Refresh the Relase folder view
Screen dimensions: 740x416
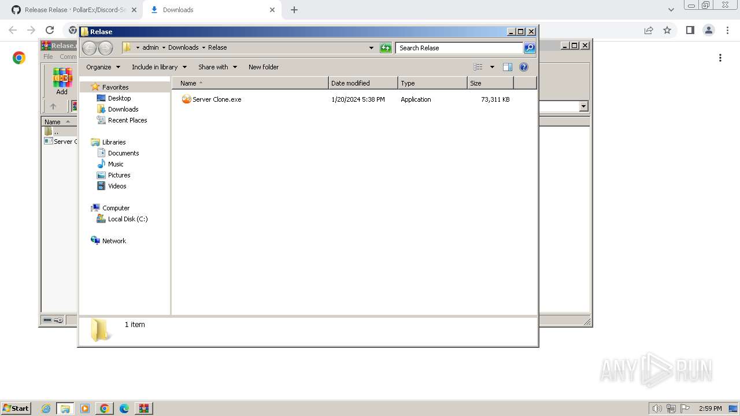click(x=386, y=48)
